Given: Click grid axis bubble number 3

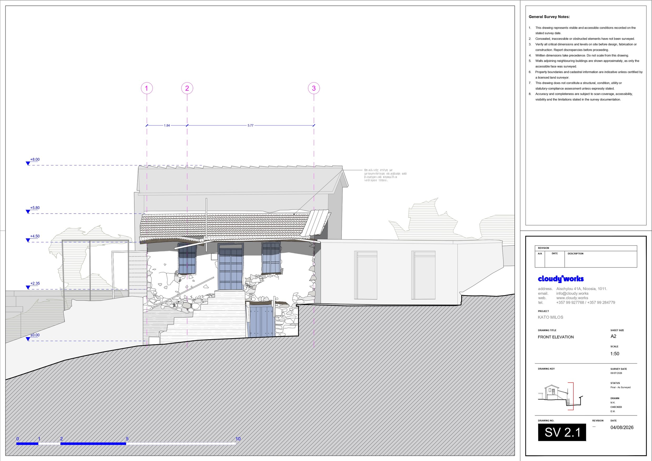Looking at the screenshot, I should tap(314, 88).
